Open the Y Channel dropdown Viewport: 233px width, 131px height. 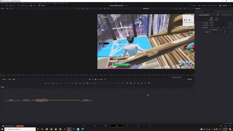218,25
